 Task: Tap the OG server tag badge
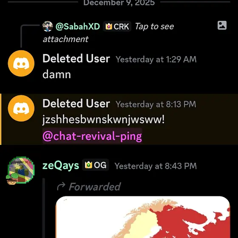[x=96, y=165]
